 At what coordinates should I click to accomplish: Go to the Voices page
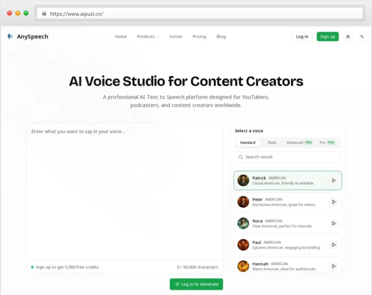coord(176,37)
